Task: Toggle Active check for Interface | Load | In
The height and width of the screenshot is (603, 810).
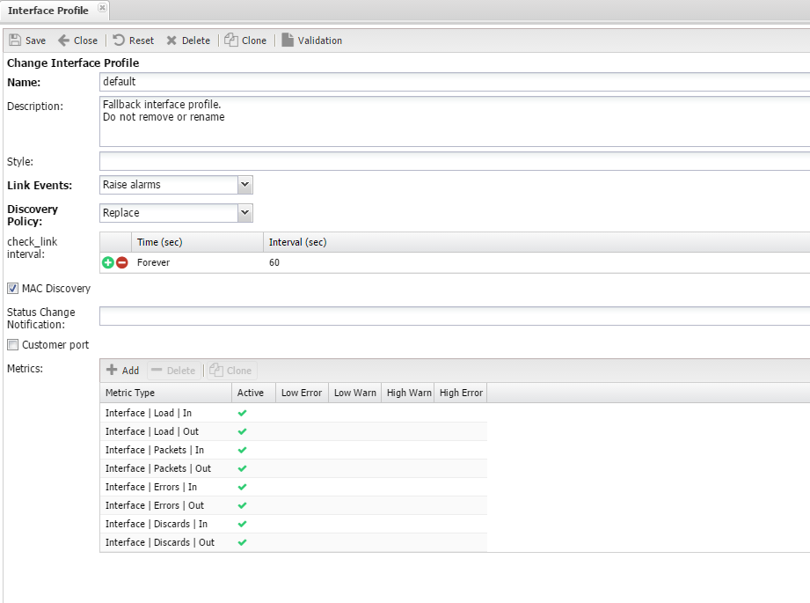Action: click(242, 413)
